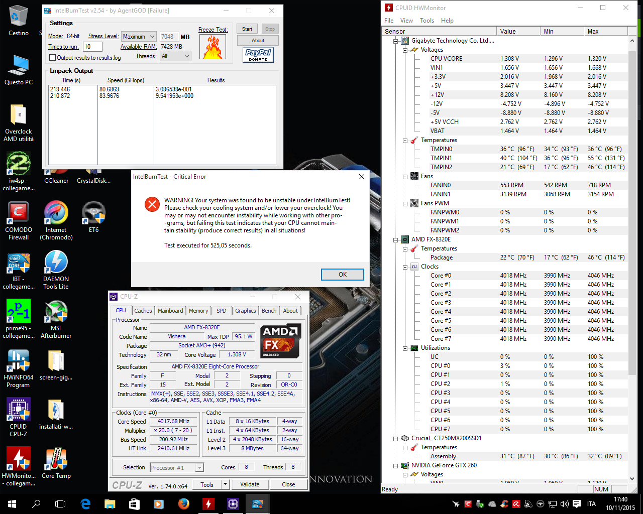Click the IntelBurnTest flame Freeze Test icon
Image resolution: width=643 pixels, height=514 pixels.
(212, 46)
